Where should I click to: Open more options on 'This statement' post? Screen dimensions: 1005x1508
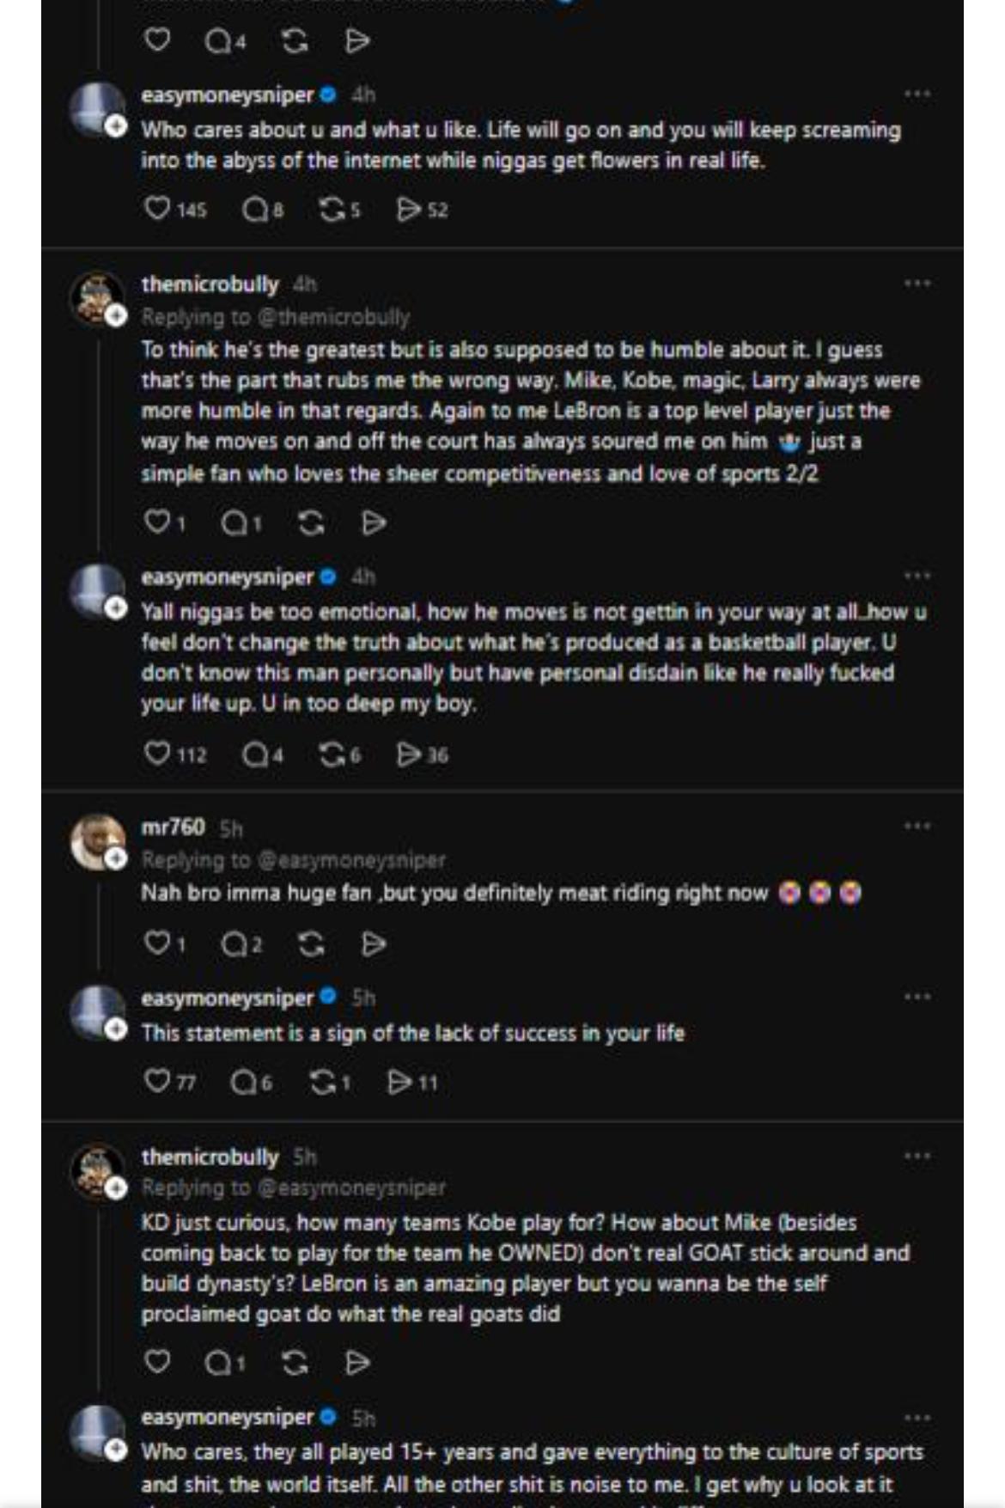[917, 997]
